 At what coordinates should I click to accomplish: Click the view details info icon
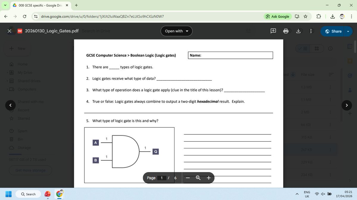tap(331, 48)
